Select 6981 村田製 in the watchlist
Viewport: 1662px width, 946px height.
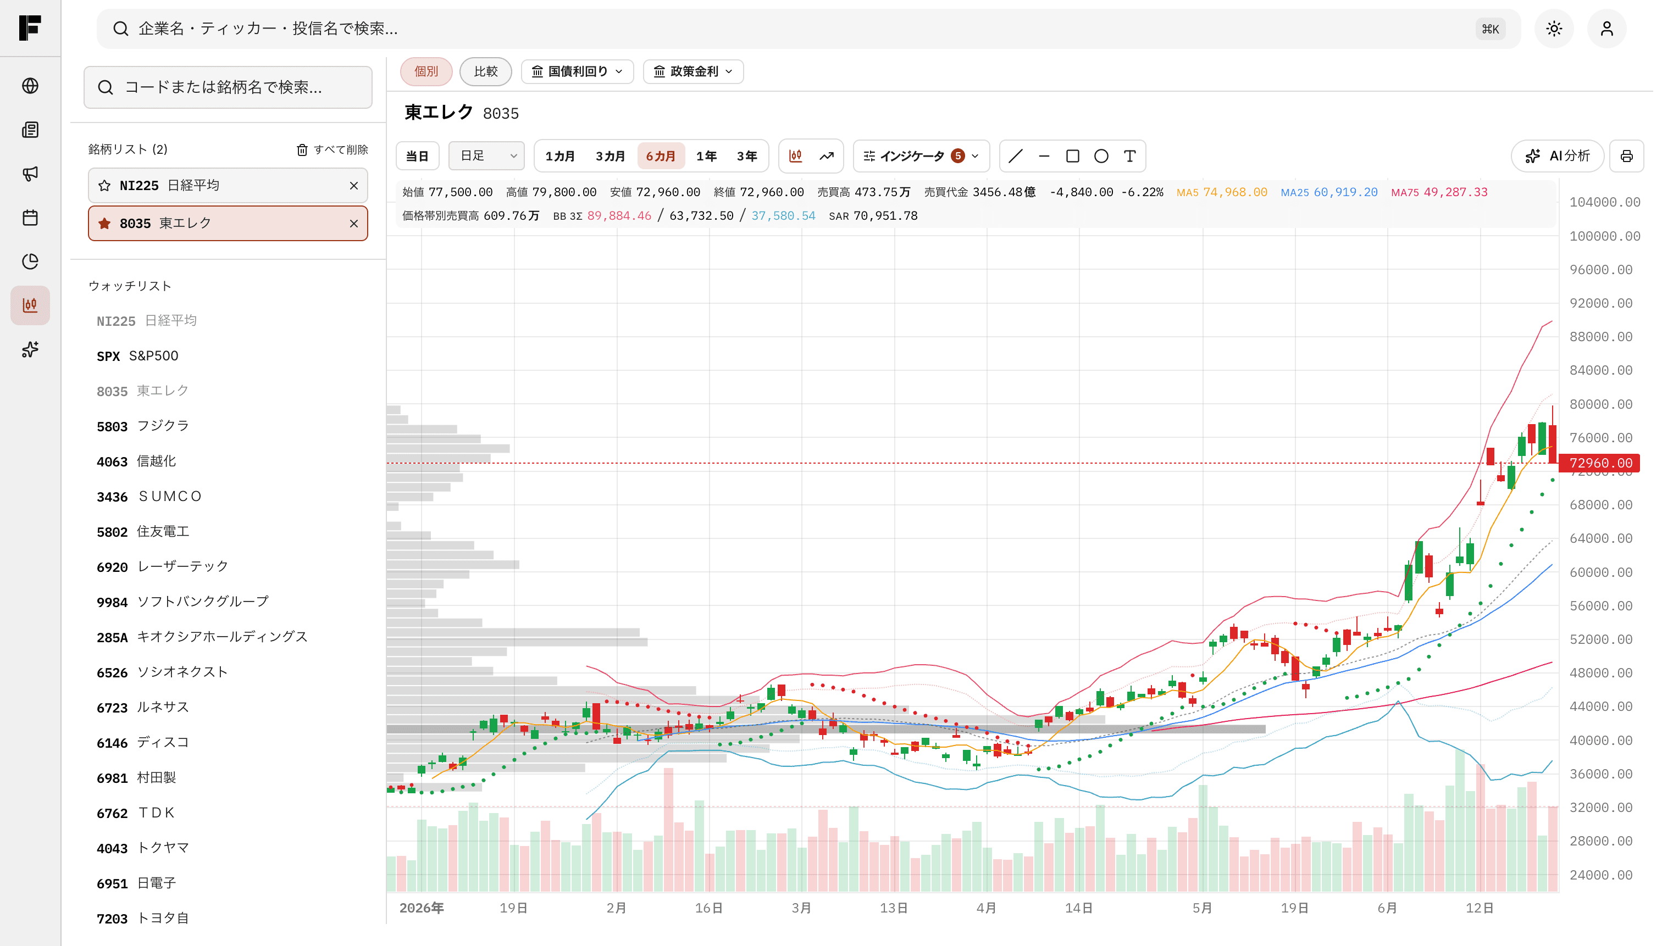click(x=228, y=778)
